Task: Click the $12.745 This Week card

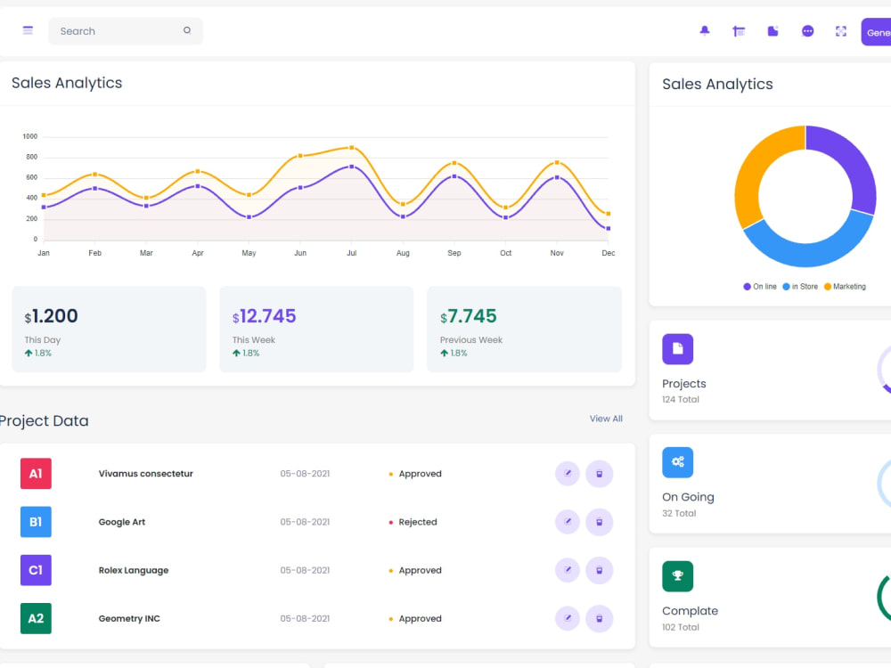Action: 316,330
